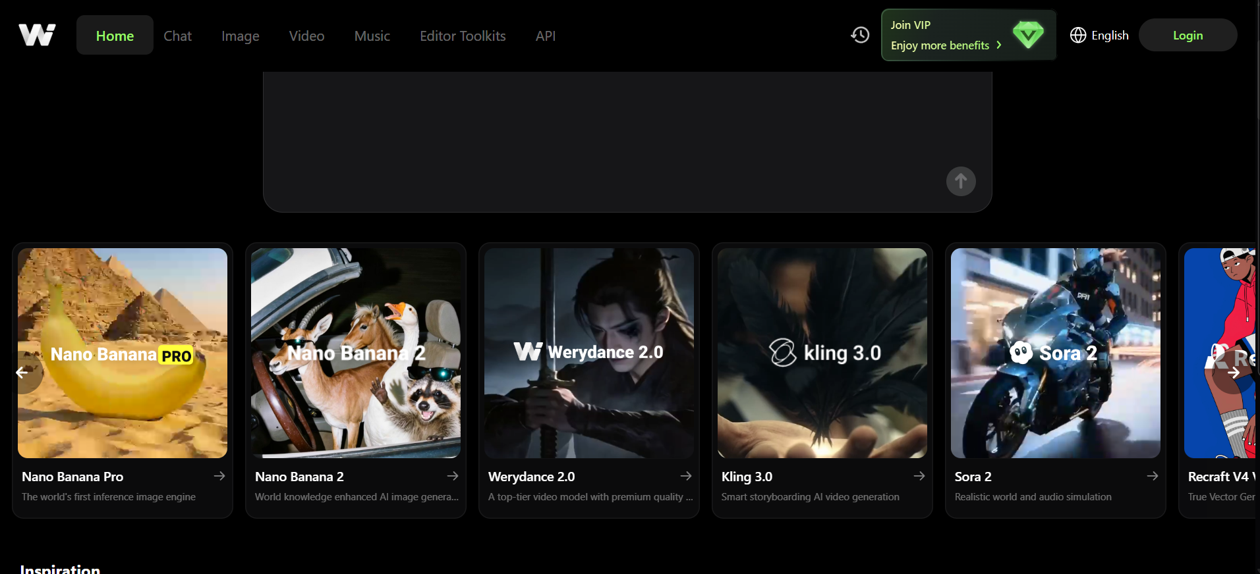
Task: Go to Editor Toolkits menu
Action: coord(463,36)
